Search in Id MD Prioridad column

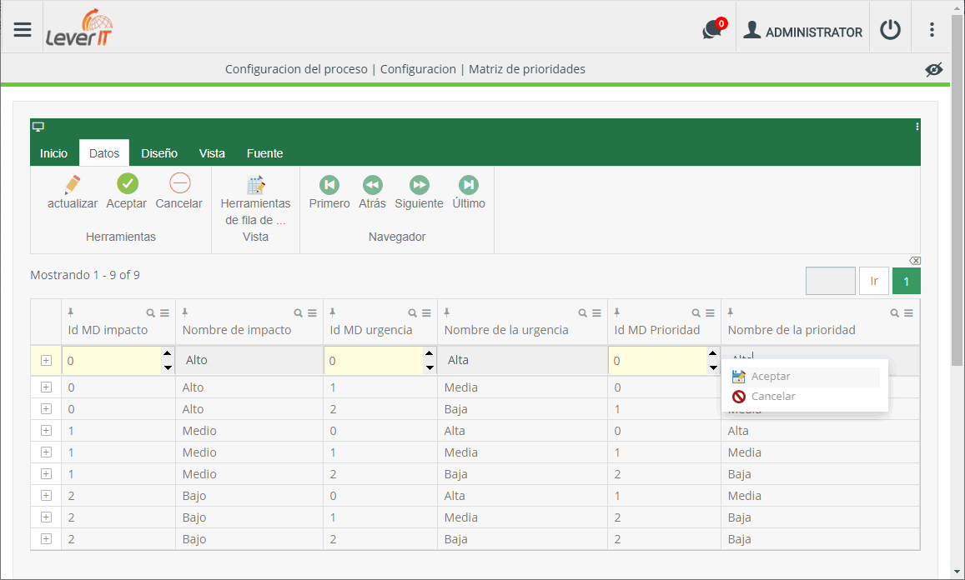(696, 313)
